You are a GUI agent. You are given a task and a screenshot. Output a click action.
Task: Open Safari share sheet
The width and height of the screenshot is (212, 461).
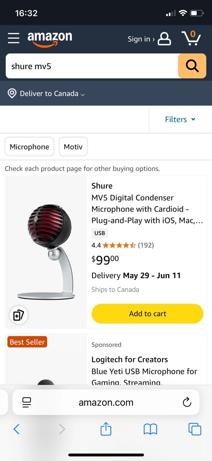(106, 429)
